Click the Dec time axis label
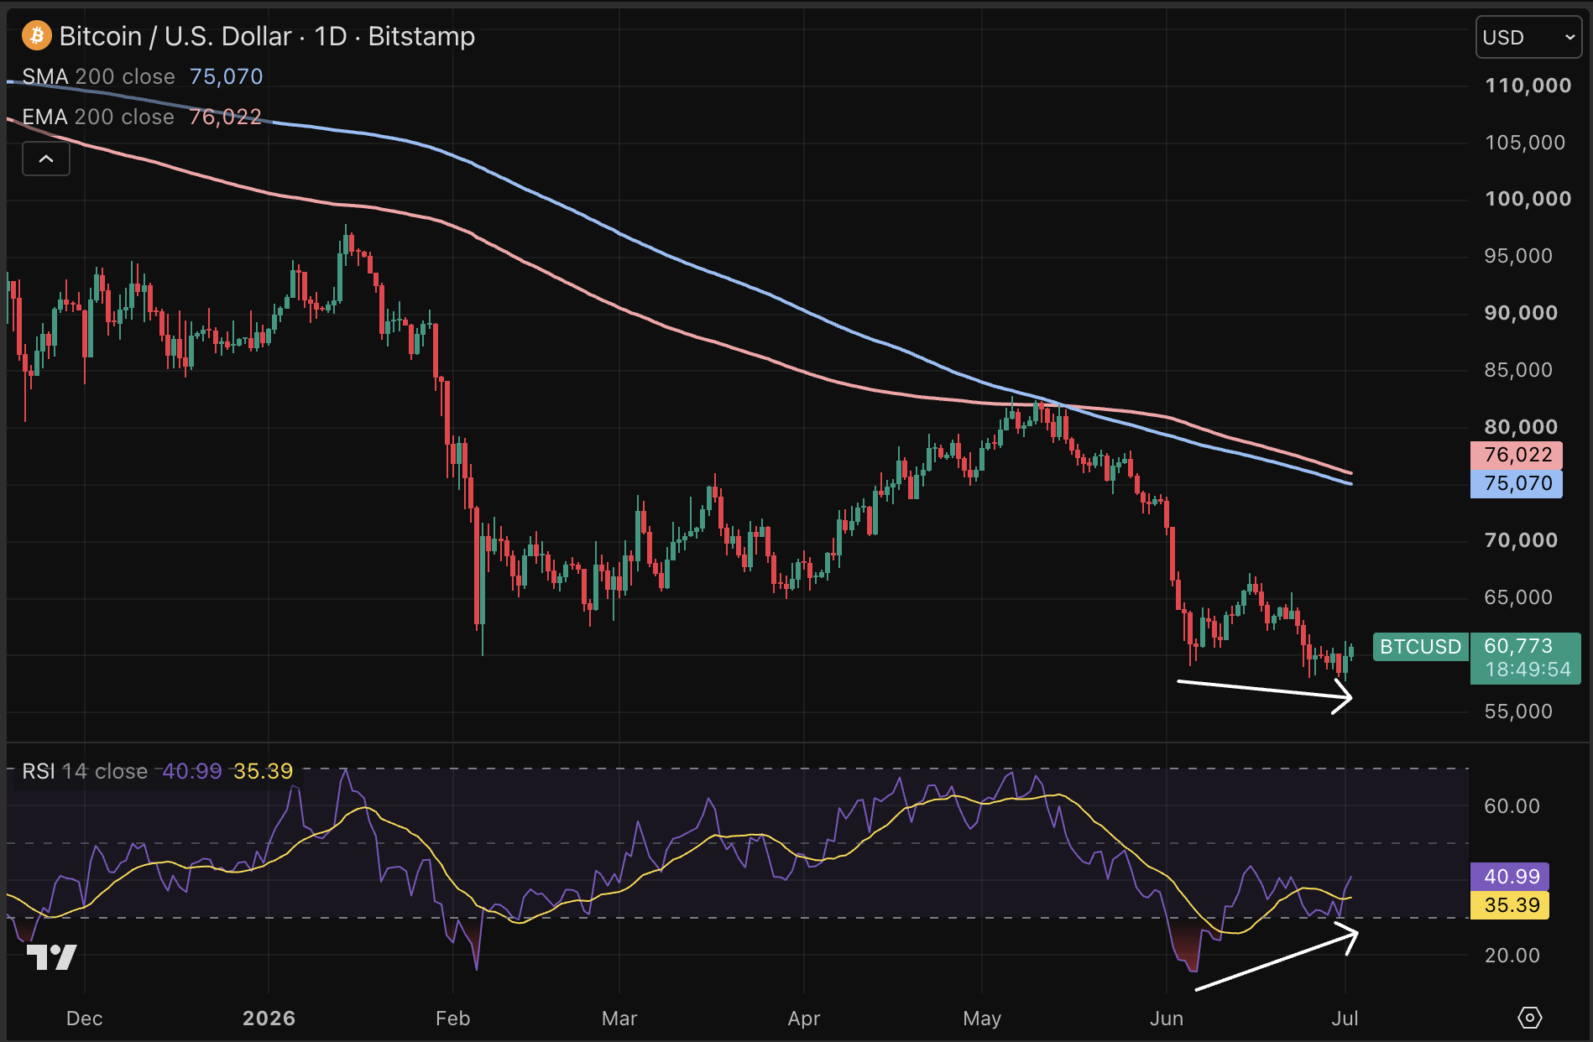Screen dimensions: 1593x1042 pos(84,1019)
